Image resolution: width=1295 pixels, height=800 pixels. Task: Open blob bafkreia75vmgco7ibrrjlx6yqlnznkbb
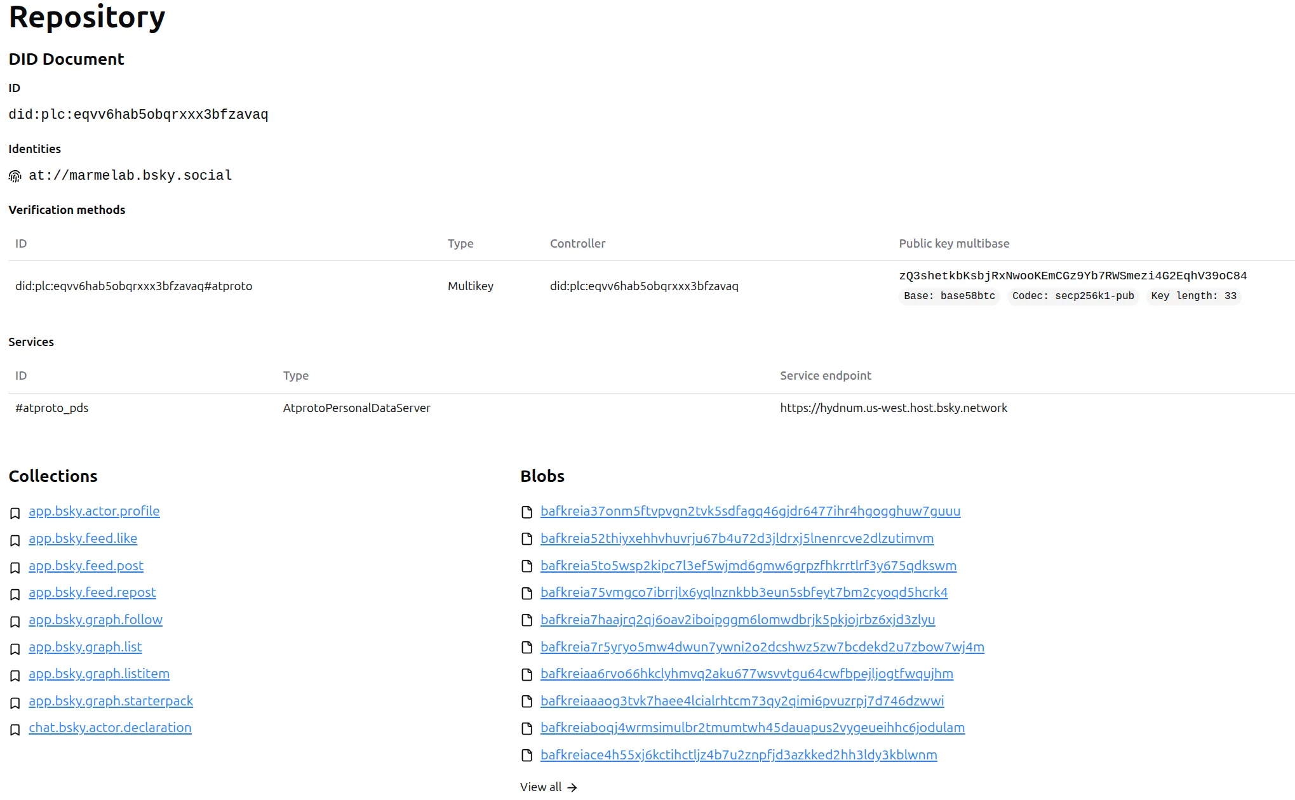(744, 593)
